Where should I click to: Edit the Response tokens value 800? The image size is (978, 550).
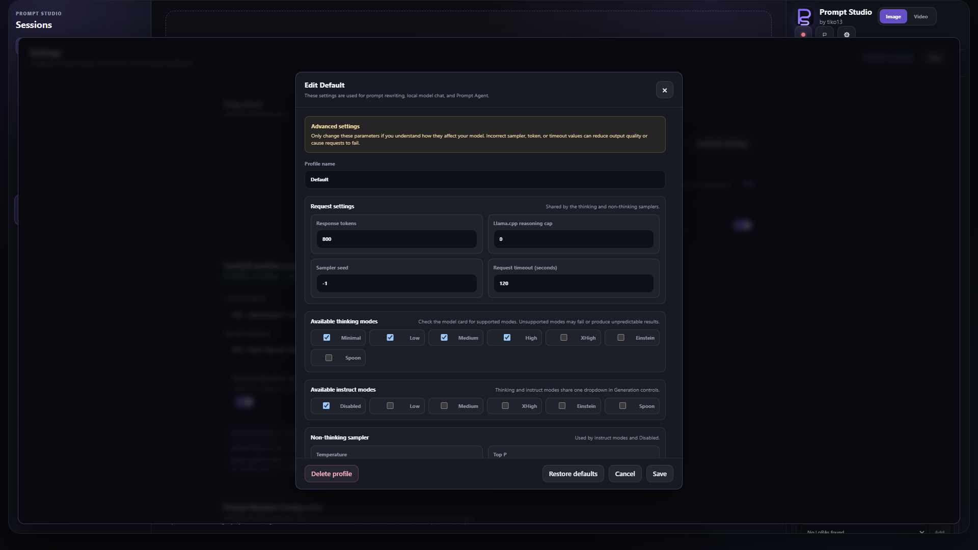(x=396, y=239)
